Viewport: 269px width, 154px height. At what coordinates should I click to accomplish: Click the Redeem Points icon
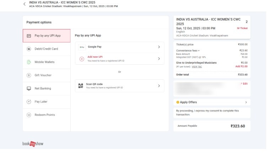tap(29, 115)
